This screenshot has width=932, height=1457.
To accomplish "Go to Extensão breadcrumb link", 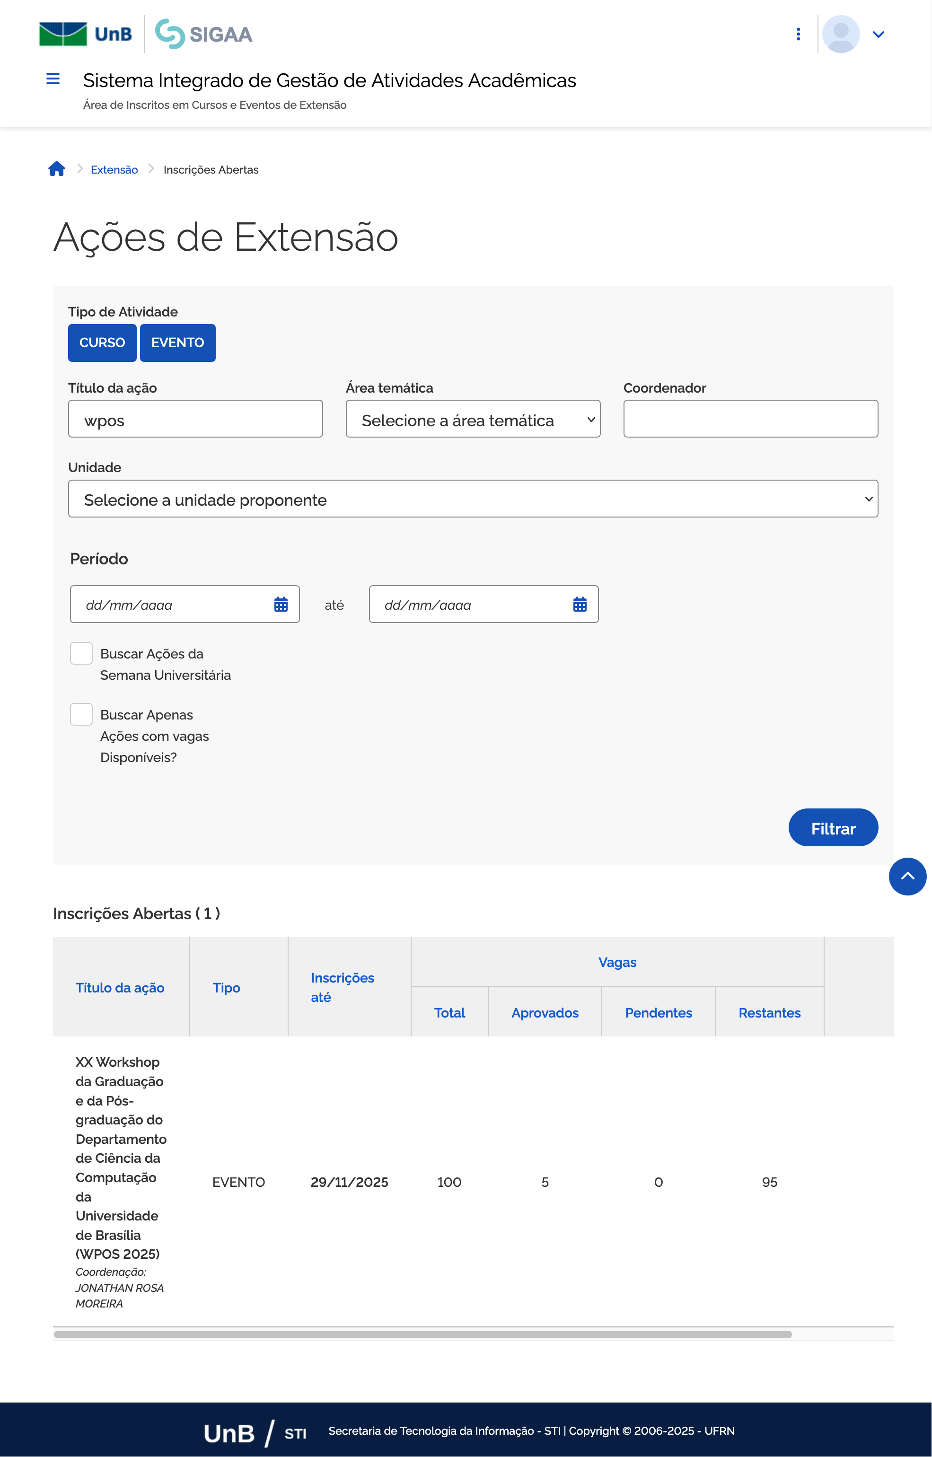I will [114, 170].
